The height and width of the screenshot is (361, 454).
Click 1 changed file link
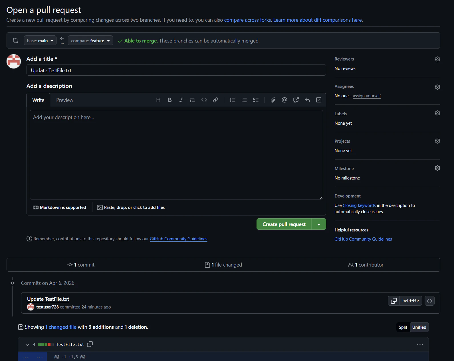(x=61, y=327)
